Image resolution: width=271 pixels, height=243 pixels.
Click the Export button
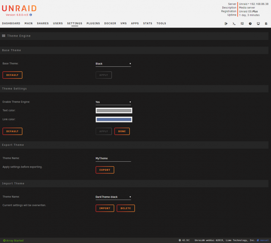tap(105, 170)
